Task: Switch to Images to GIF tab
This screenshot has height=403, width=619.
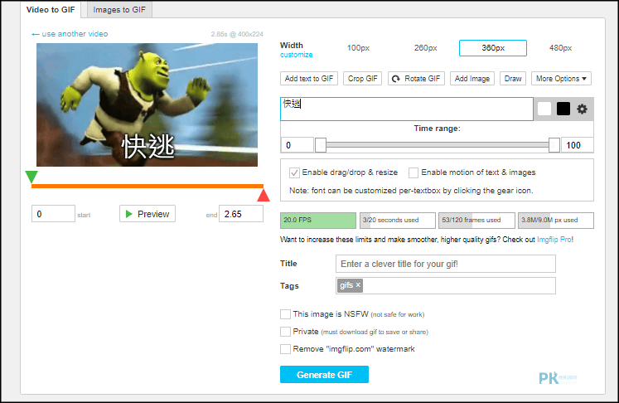Action: pos(119,10)
